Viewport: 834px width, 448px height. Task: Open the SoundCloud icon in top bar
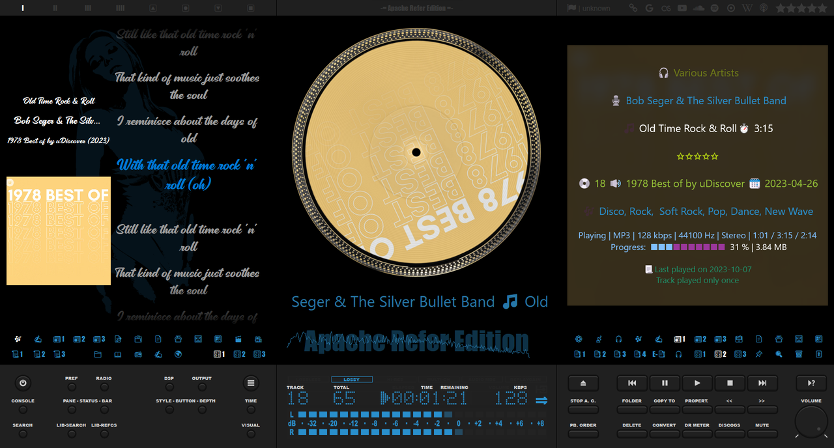tap(698, 8)
